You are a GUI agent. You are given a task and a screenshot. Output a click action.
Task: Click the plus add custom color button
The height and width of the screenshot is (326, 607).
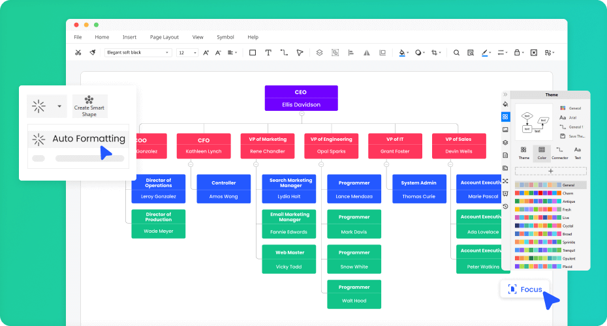coord(550,171)
